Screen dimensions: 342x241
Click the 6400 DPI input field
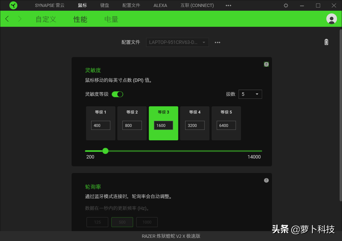(x=226, y=125)
